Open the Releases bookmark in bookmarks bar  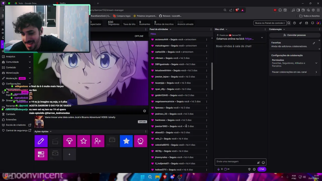(170, 16)
